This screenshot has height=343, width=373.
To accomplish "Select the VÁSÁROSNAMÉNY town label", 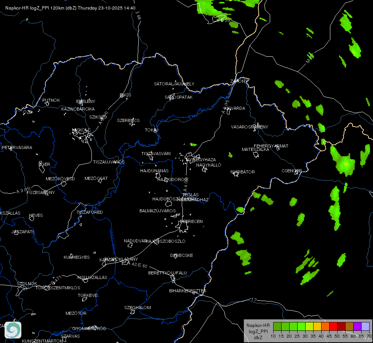I will (250, 127).
